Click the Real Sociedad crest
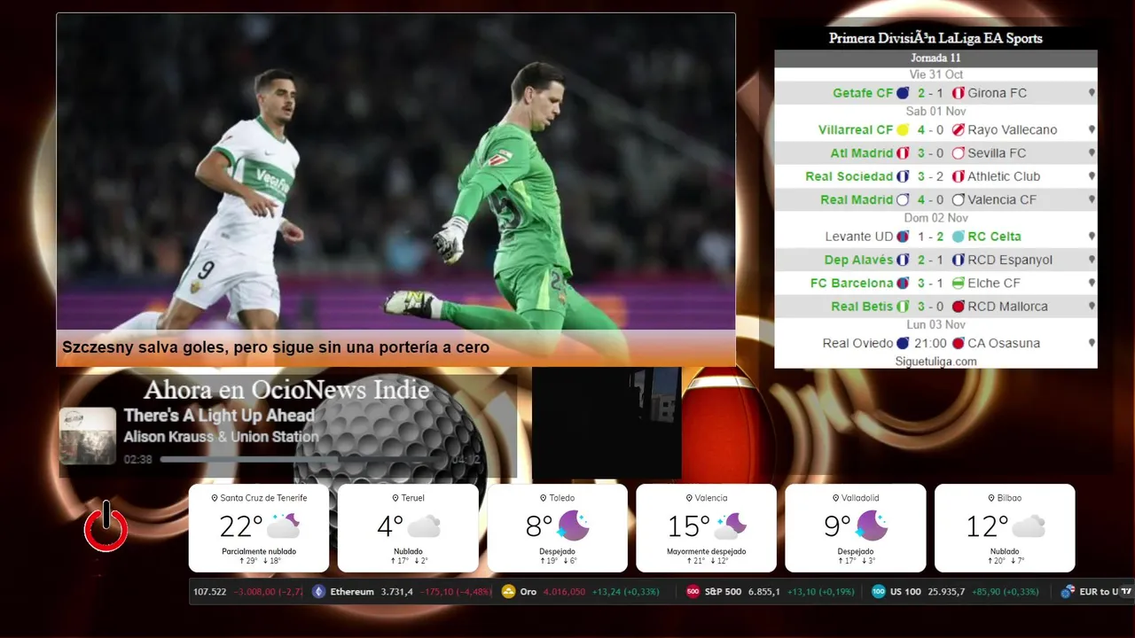 coord(903,176)
